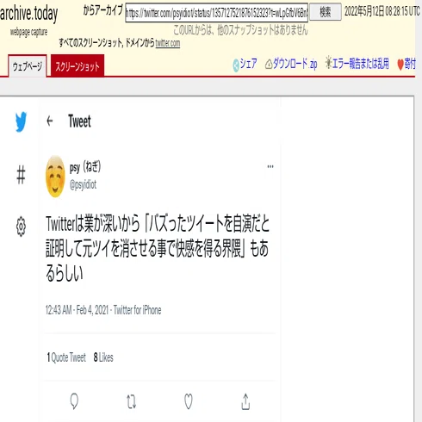
Task: Switch to the スクリーンショット tab
Action: pos(78,66)
